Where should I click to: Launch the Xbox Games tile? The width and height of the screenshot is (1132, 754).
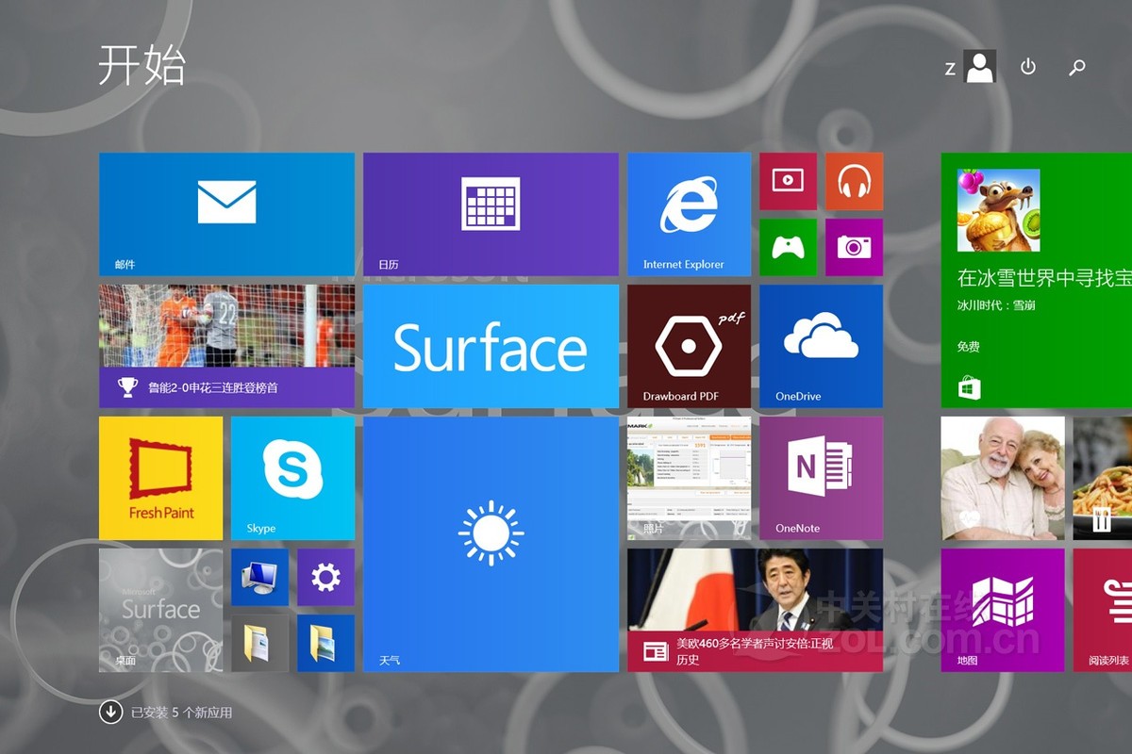coord(789,248)
